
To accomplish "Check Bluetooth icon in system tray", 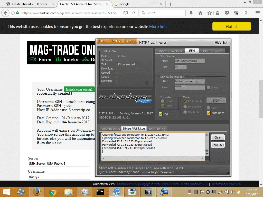I will click(x=208, y=192).
